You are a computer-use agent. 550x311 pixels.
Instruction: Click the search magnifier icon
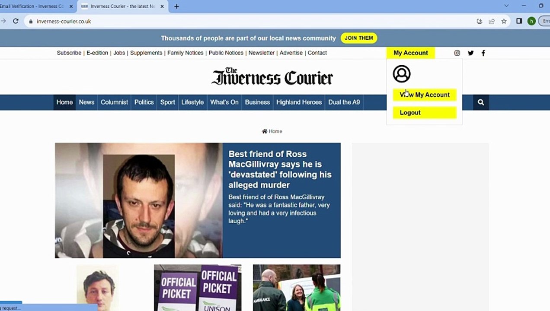coord(481,102)
